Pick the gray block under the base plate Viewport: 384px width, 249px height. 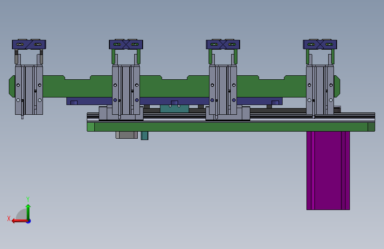pos(127,135)
